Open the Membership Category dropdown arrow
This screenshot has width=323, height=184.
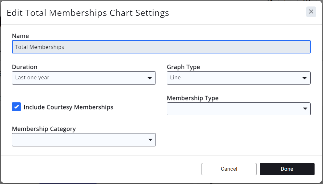click(x=150, y=140)
